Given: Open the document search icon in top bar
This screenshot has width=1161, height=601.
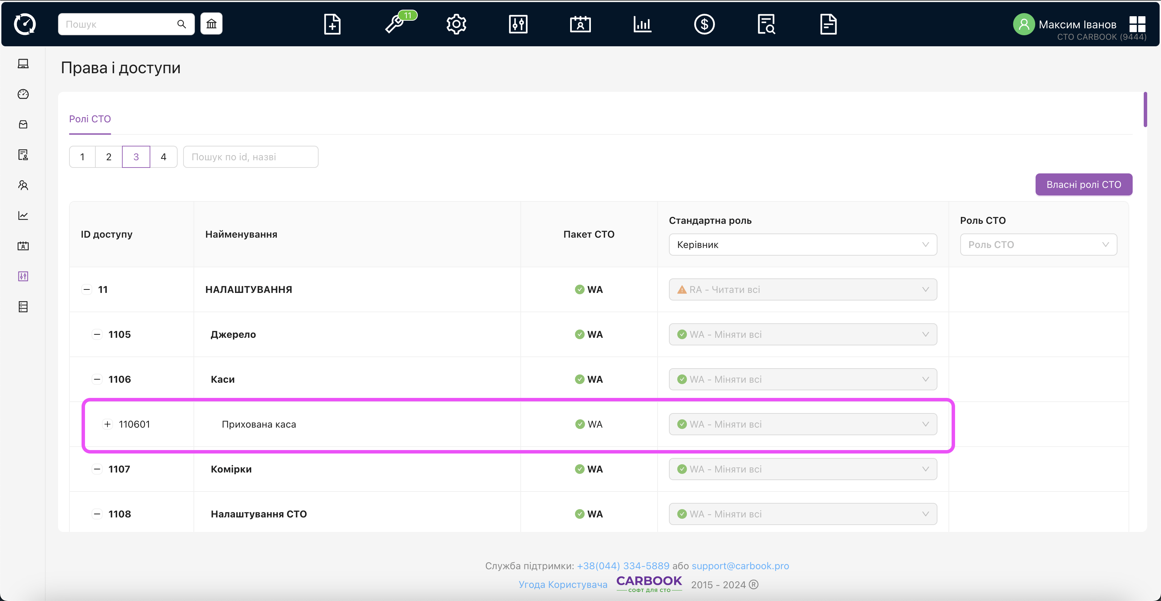Looking at the screenshot, I should click(766, 24).
